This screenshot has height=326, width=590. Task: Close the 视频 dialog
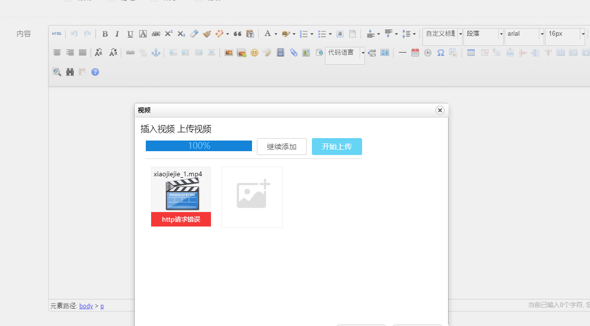coord(440,110)
